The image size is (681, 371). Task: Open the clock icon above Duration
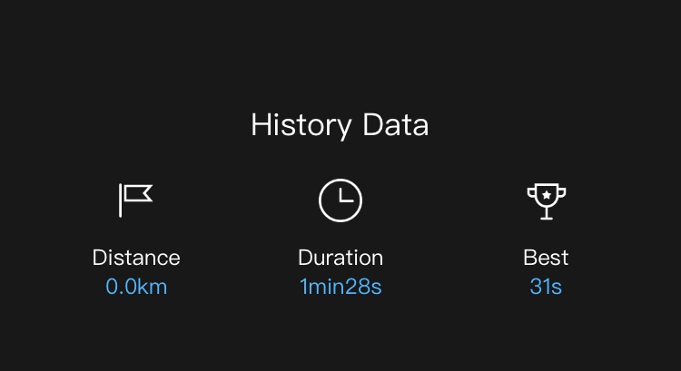coord(340,200)
